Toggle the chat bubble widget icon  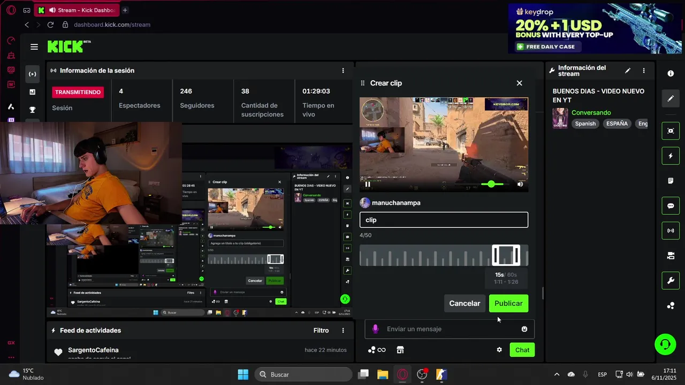point(671,206)
